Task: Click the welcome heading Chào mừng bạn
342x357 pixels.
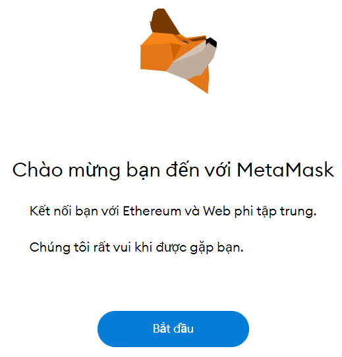Action: point(86,171)
